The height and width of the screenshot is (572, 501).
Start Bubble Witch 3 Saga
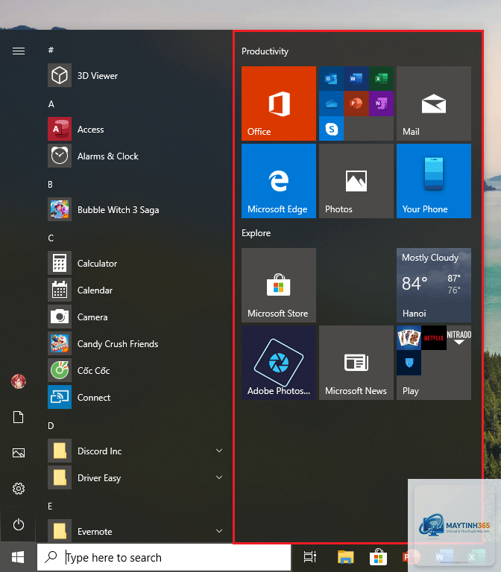[135, 210]
